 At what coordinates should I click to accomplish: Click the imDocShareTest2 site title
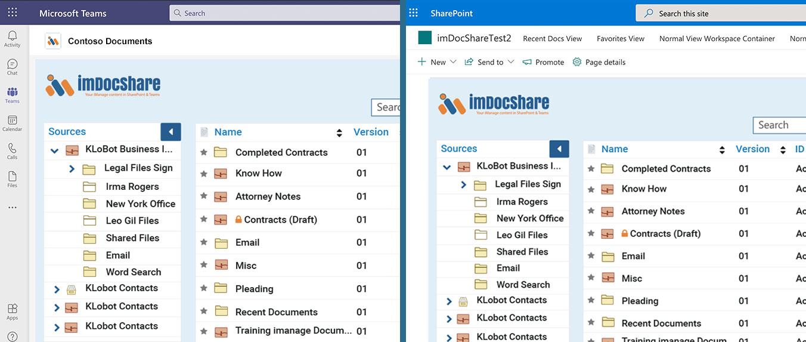click(474, 38)
